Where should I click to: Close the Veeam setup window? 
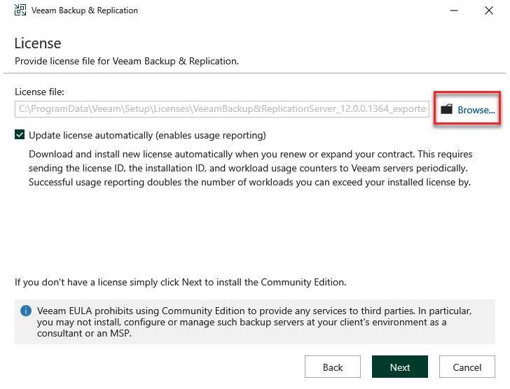pos(489,10)
